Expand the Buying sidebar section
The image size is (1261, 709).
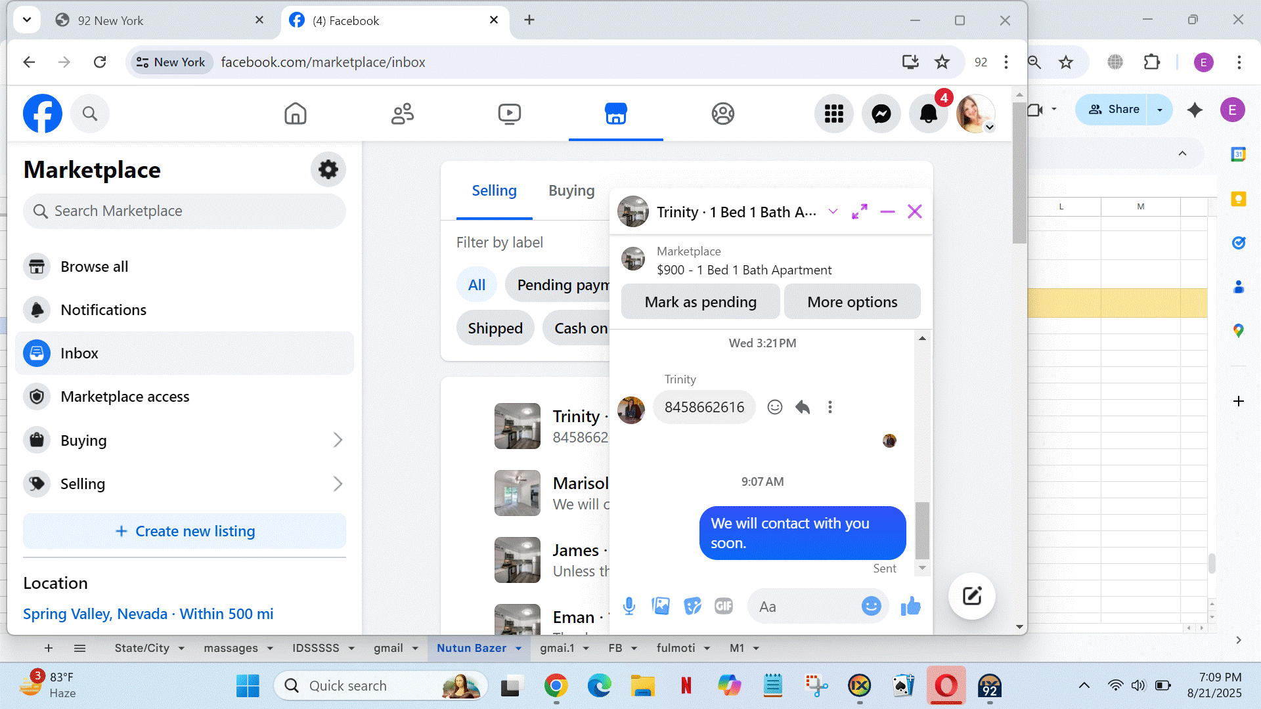pos(338,440)
